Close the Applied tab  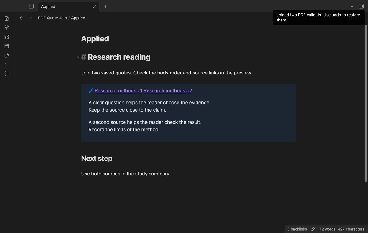pyautogui.click(x=94, y=6)
